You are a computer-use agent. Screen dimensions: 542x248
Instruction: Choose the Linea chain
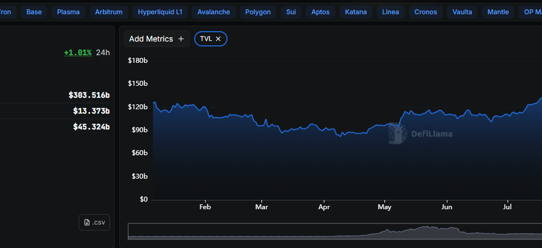tap(391, 11)
